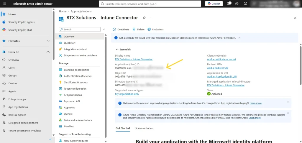
Task: Collapse the Essentials section
Action: [x=123, y=50]
